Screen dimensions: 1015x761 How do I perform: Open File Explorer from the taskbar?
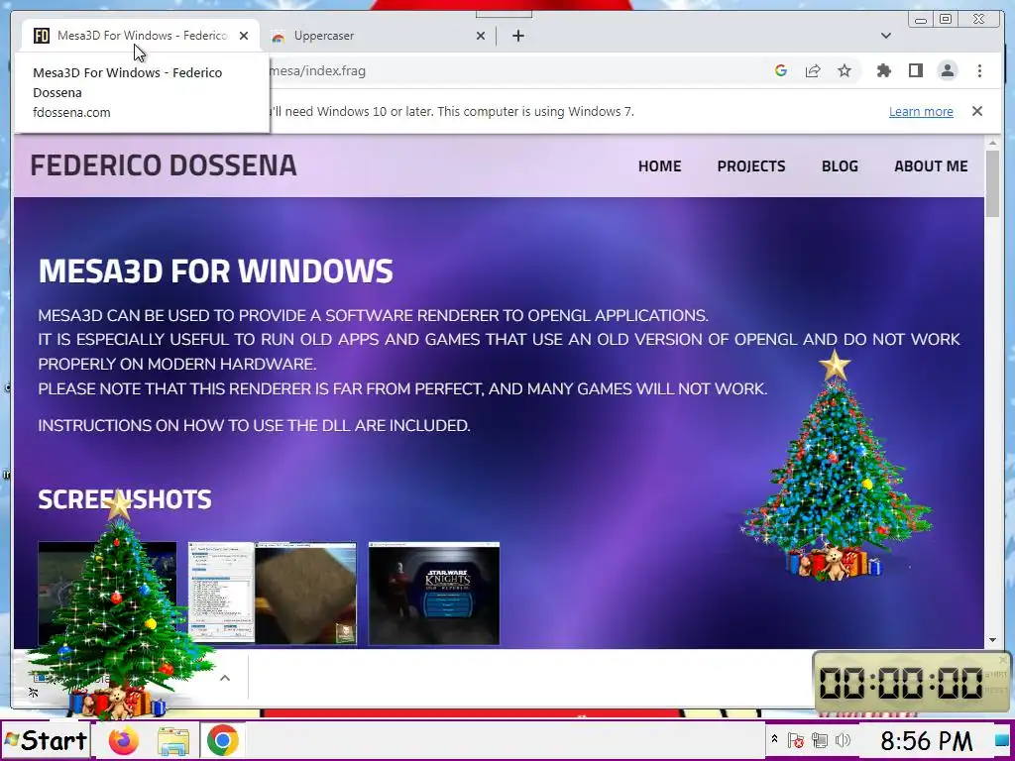[x=172, y=741]
